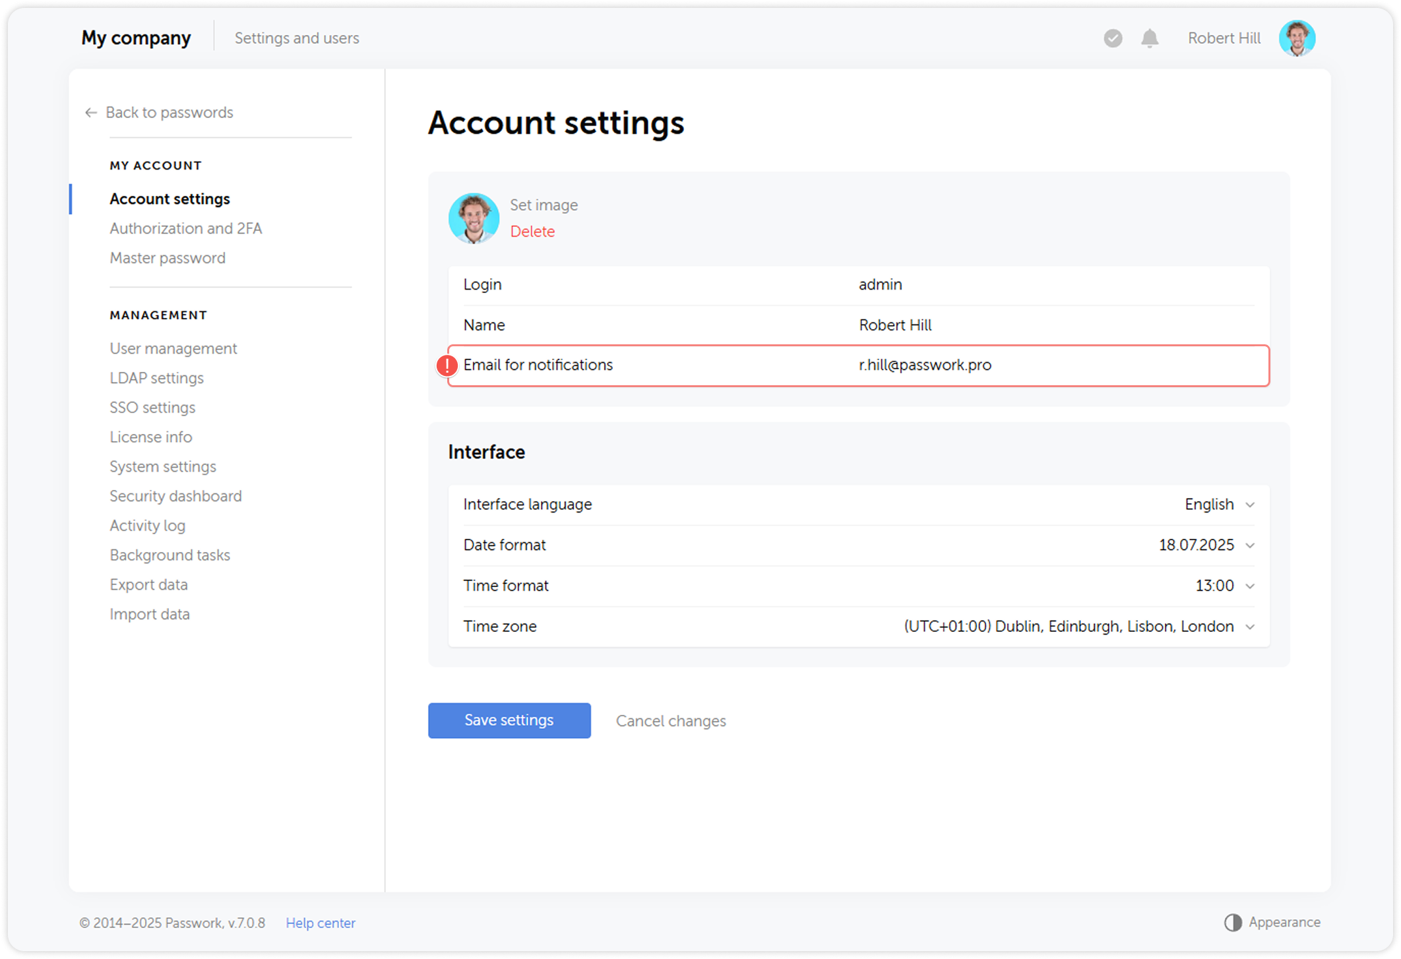Select the Security dashboard sidebar entry
This screenshot has width=1401, height=959.
[175, 496]
